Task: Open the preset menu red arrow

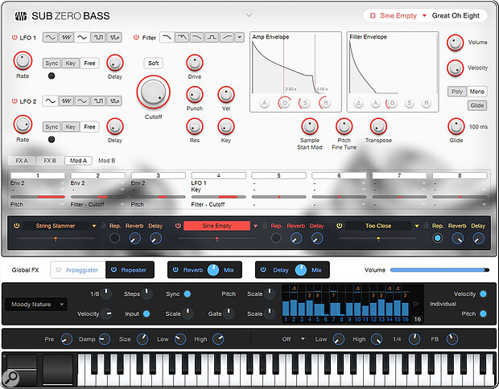Action: (424, 15)
